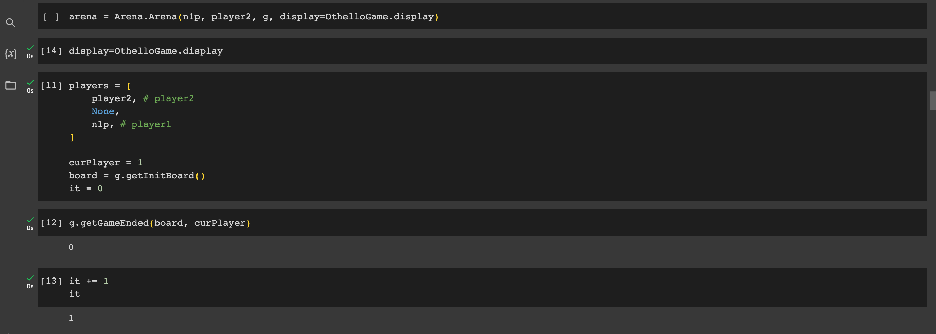Click the output value 1 of cell 13

point(71,318)
